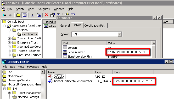Click the Certificates (Local Computer) snap-in icon

pos(9,26)
